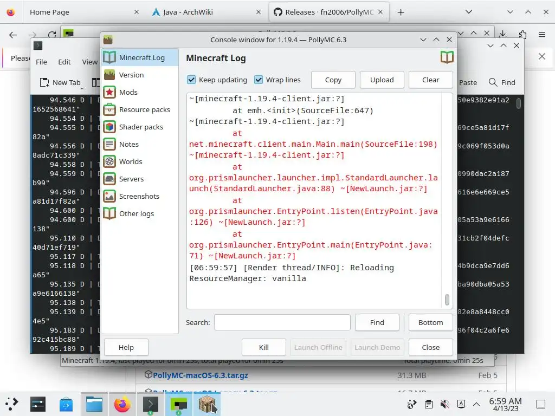Open system settings taskbar icon

[38, 404]
